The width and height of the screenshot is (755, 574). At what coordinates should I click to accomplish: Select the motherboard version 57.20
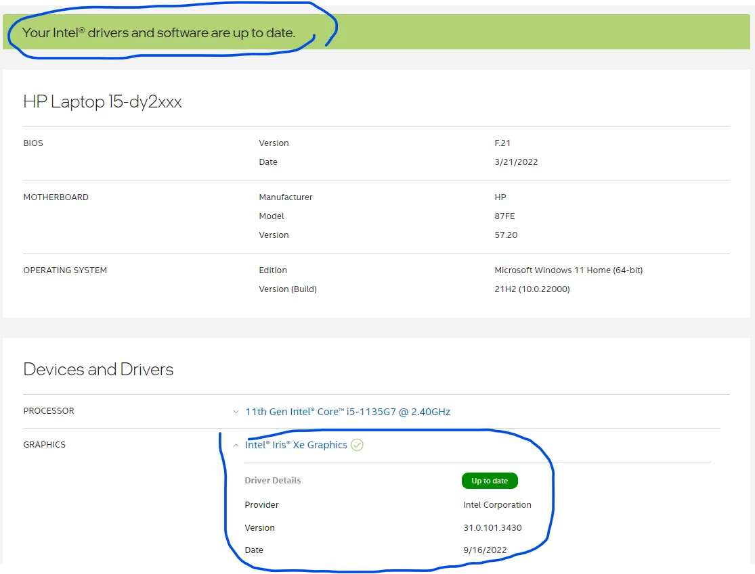[506, 235]
